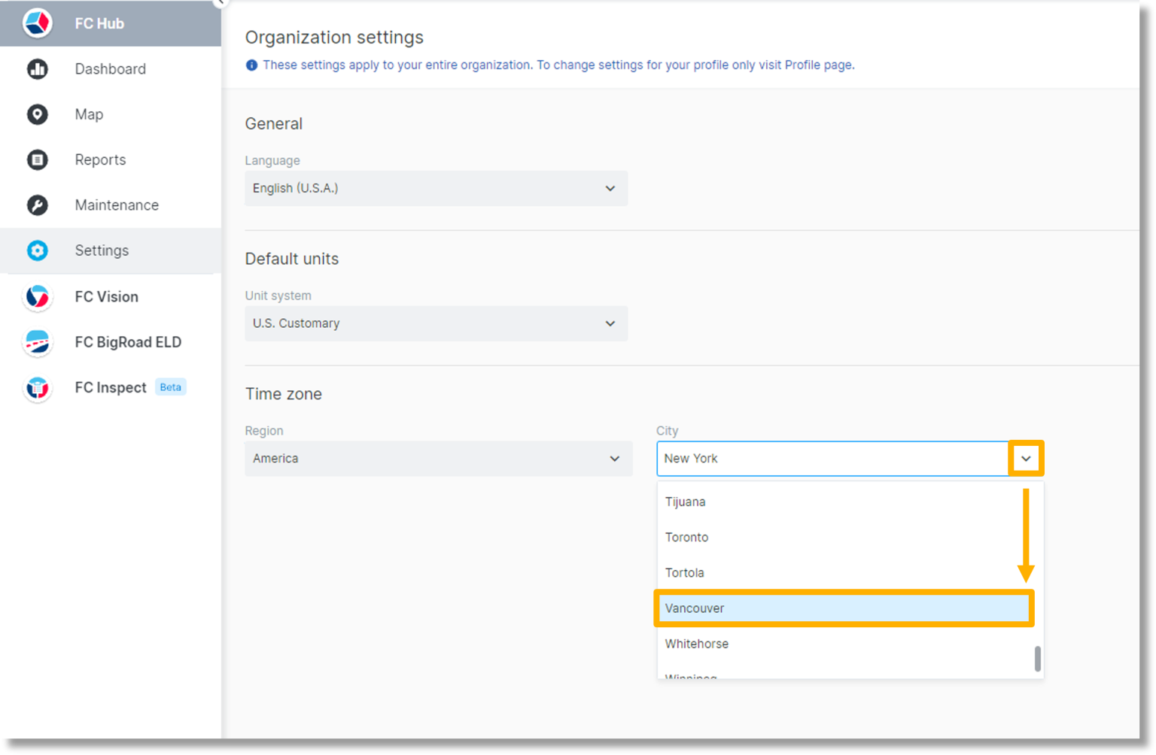Open the Language dropdown

437,188
